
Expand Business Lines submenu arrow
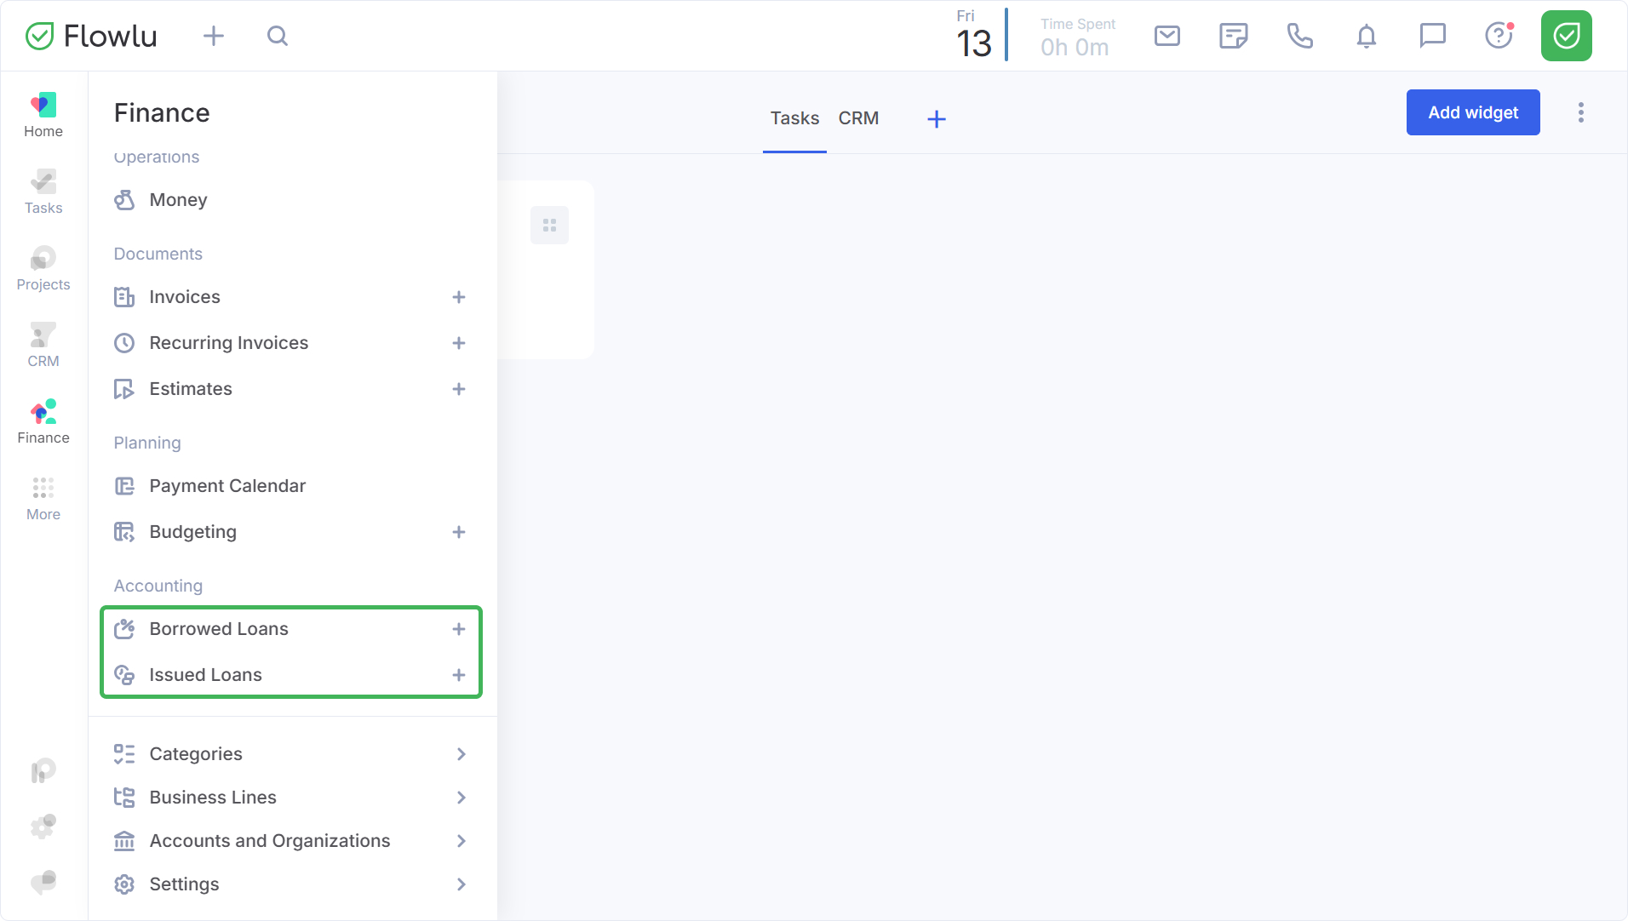[461, 798]
